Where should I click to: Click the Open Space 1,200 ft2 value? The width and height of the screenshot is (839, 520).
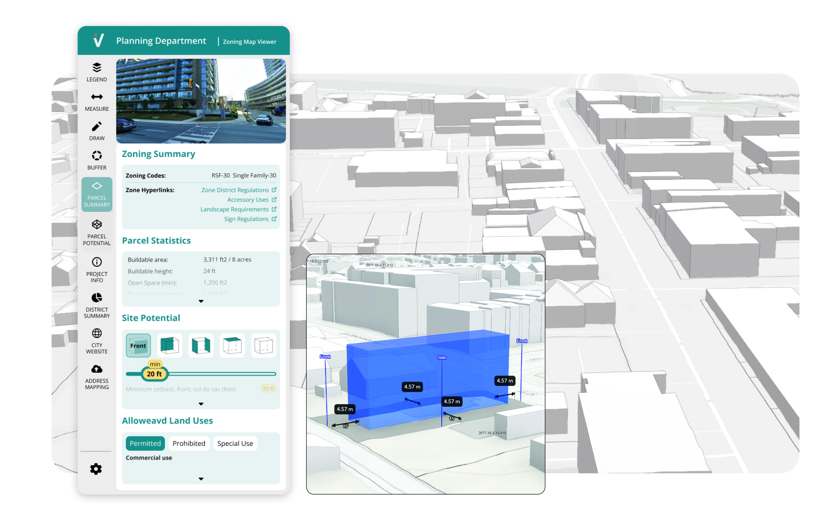click(x=216, y=283)
